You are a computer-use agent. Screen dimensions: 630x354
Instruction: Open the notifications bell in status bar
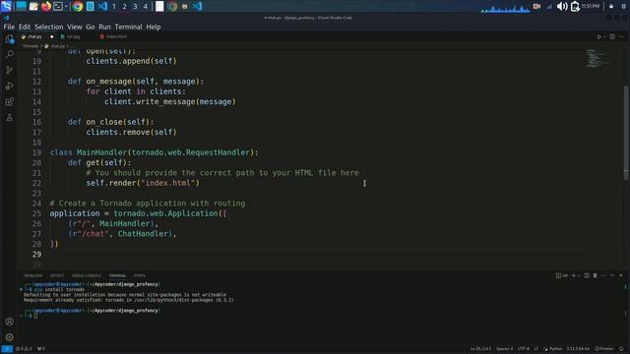click(621, 349)
